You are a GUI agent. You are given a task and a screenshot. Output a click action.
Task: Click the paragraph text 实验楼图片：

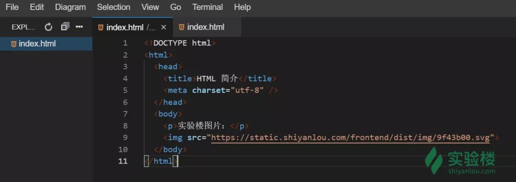[x=202, y=126]
